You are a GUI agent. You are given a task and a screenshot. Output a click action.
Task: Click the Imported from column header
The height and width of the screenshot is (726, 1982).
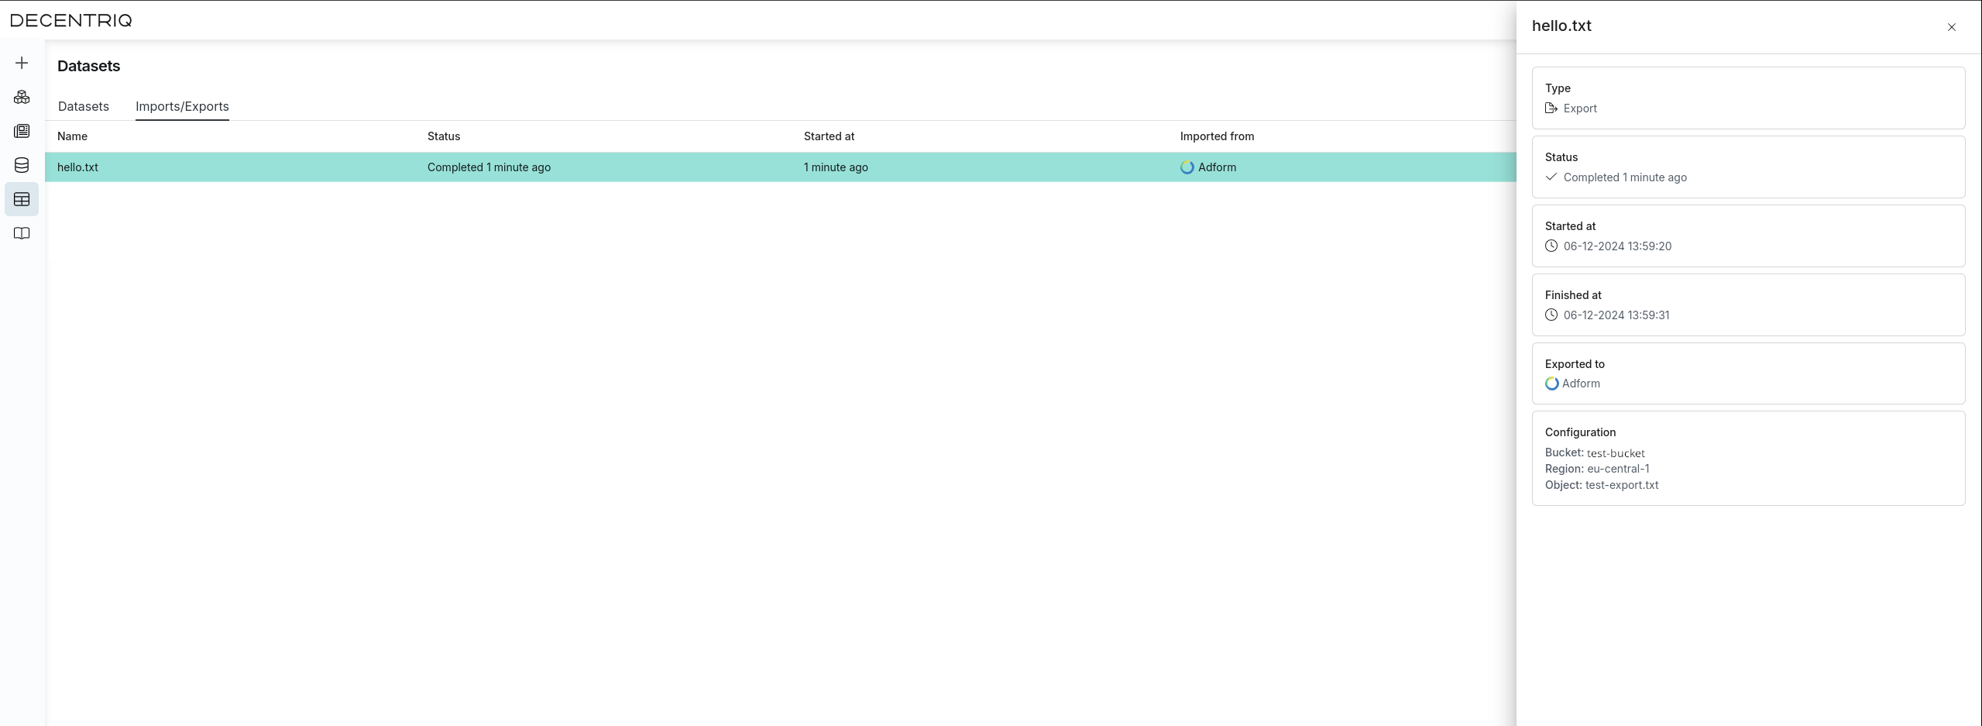click(x=1217, y=136)
